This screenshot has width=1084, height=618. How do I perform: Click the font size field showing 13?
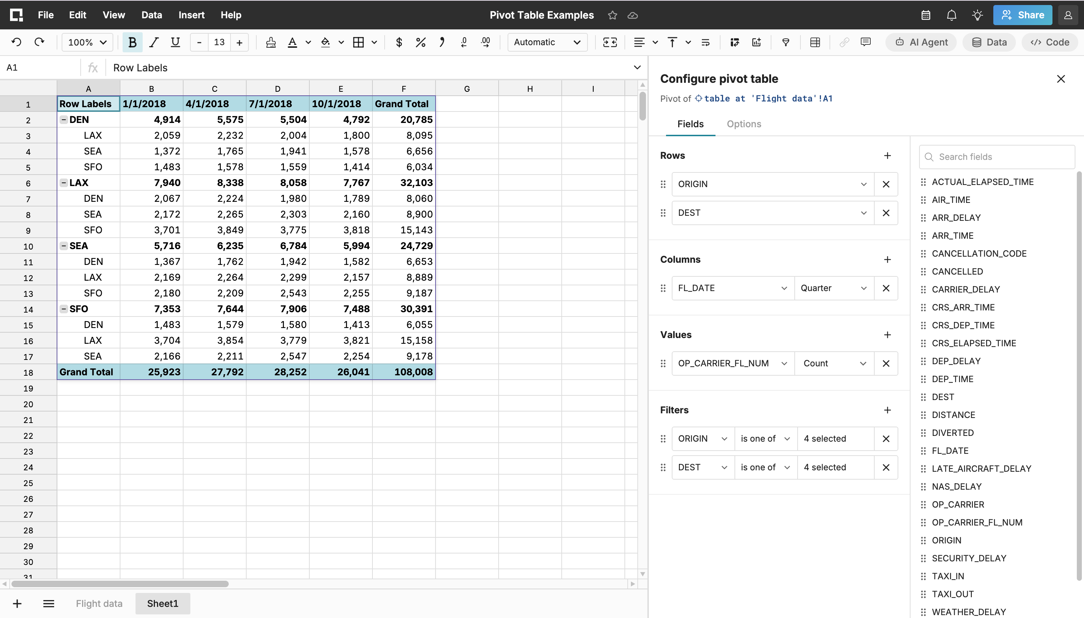pos(219,42)
